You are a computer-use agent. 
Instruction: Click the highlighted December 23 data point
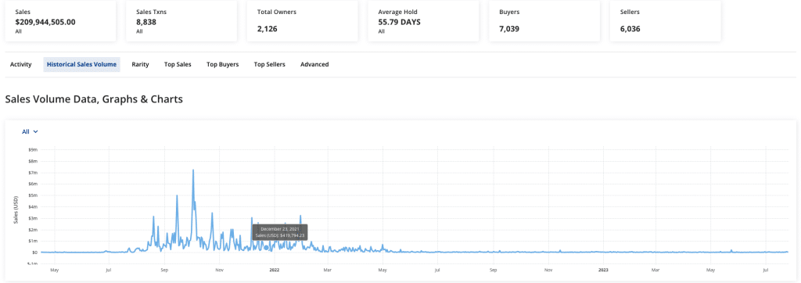coord(266,248)
